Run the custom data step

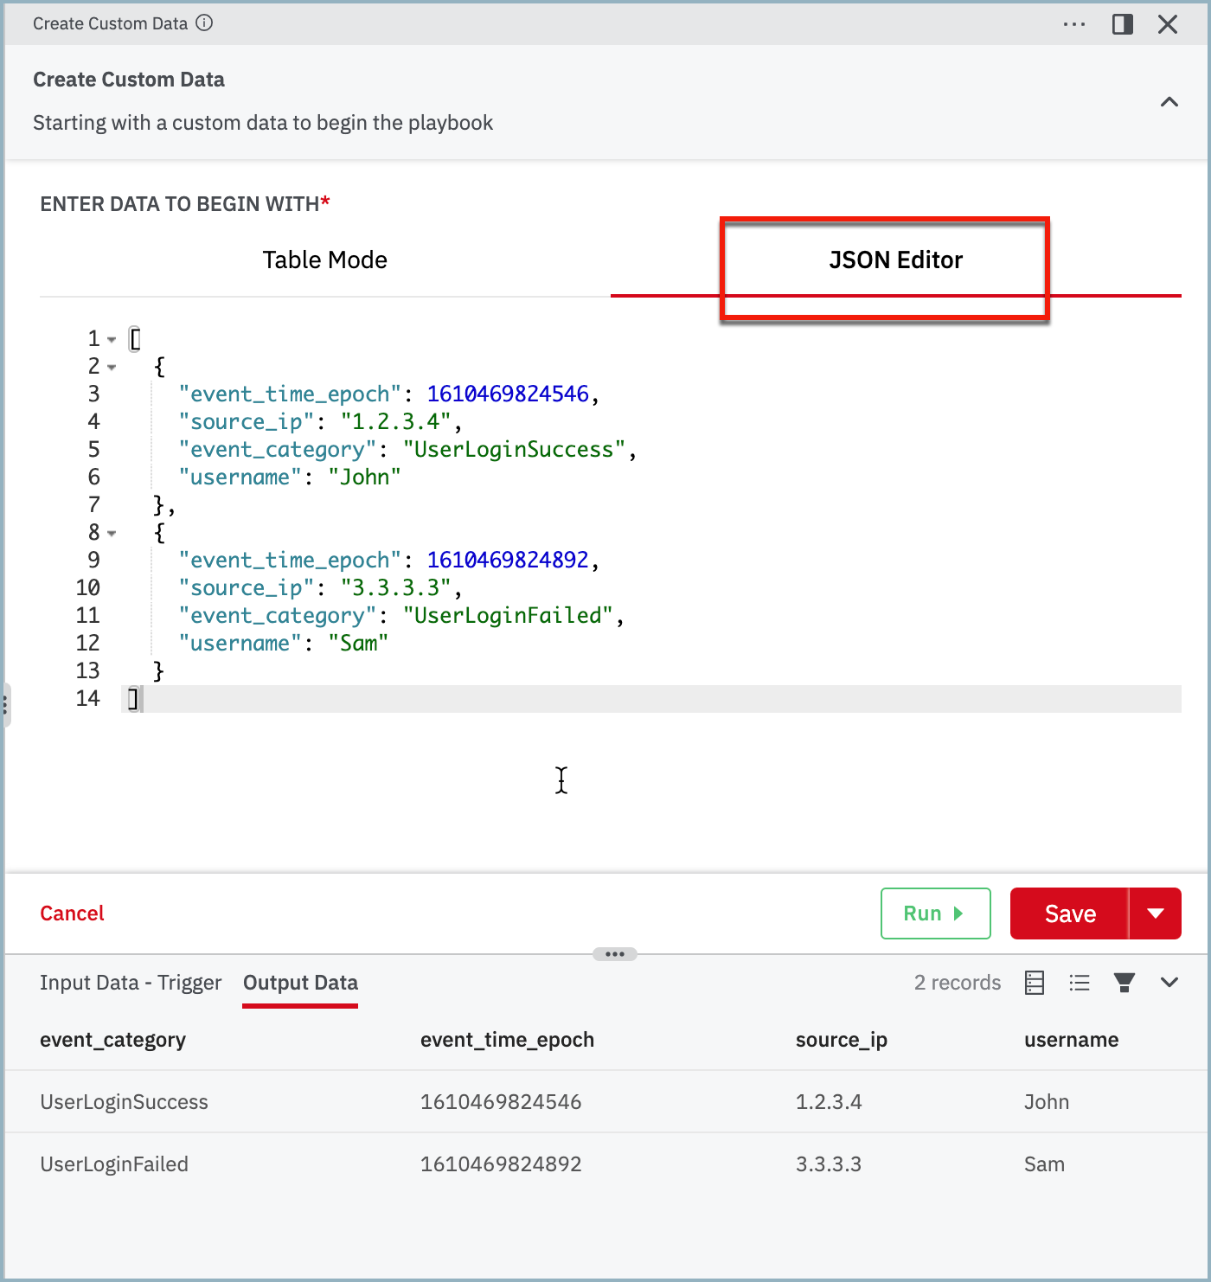click(x=935, y=913)
